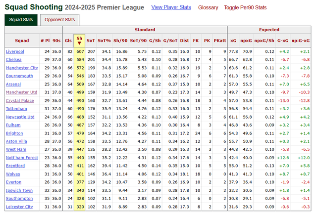Sort table by PK column header
The image size is (317, 214).
(207, 41)
